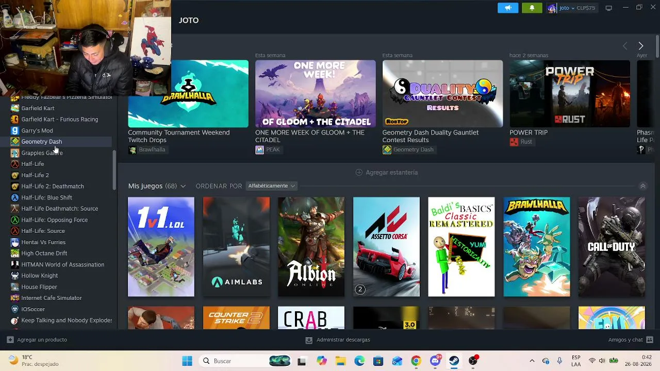Open the ONE MORE WEEK OF GLOOM headline
This screenshot has height=371, width=660.
pyautogui.click(x=310, y=136)
